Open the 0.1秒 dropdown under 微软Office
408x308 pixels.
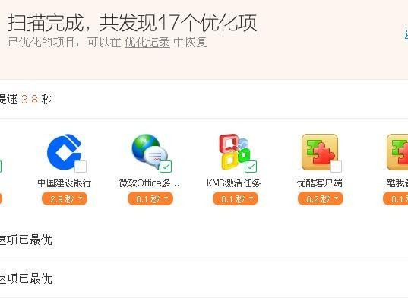pyautogui.click(x=150, y=199)
